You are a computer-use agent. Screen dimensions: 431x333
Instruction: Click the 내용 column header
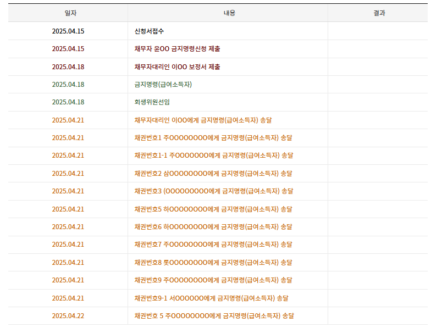click(229, 13)
